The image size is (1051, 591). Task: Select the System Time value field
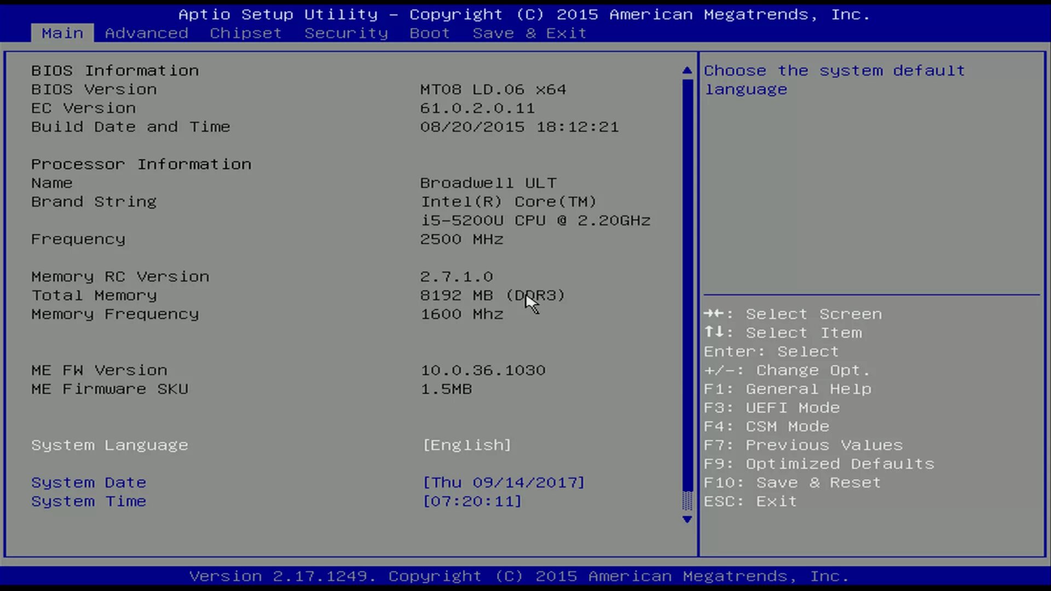(472, 501)
